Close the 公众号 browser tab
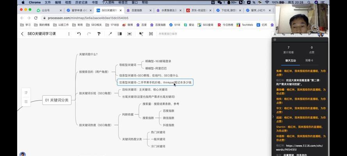The image size is (347, 156). [x=61, y=11]
